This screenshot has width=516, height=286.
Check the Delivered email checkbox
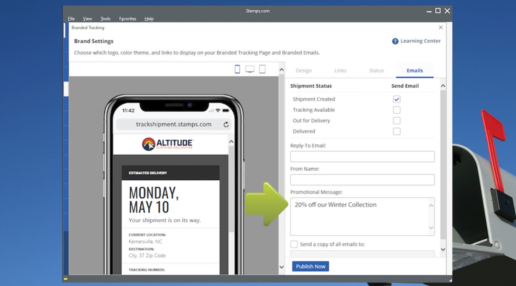coord(397,131)
